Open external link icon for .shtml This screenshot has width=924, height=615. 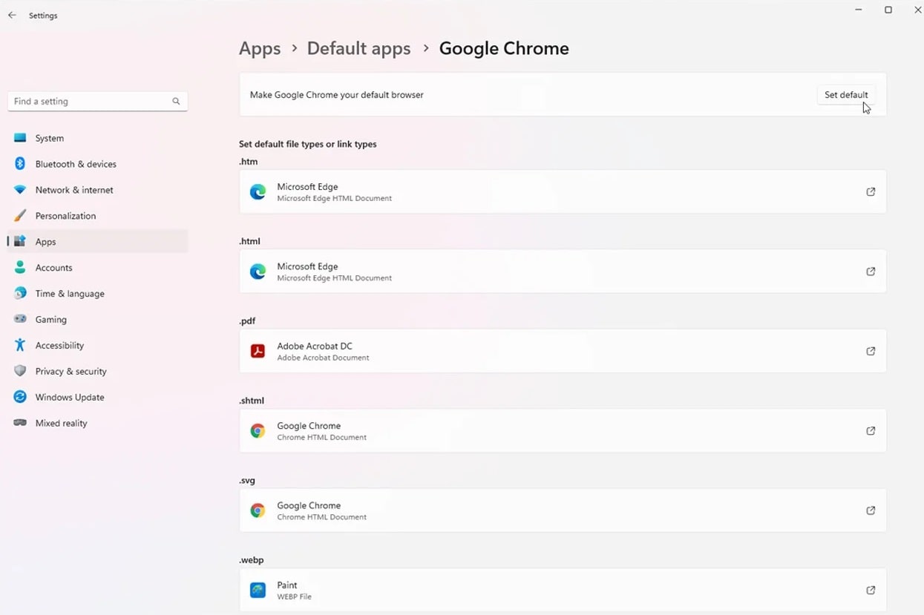pyautogui.click(x=871, y=431)
